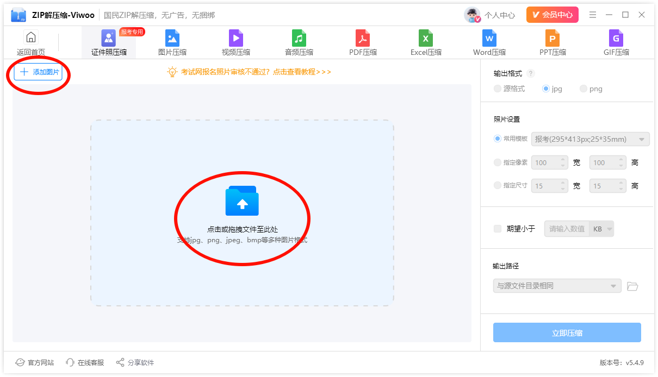The image size is (658, 377).
Task: Open the 个人中心 link
Action: (x=500, y=15)
